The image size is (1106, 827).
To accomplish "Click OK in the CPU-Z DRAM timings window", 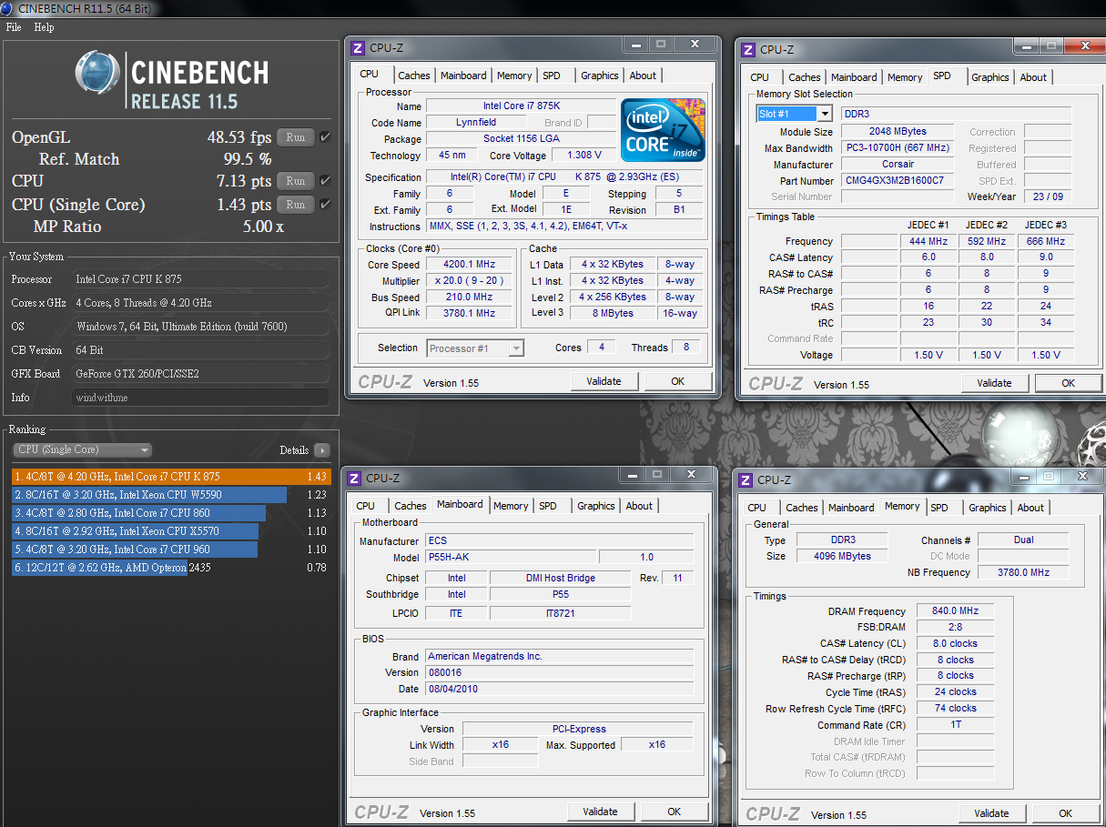I will (x=1065, y=813).
